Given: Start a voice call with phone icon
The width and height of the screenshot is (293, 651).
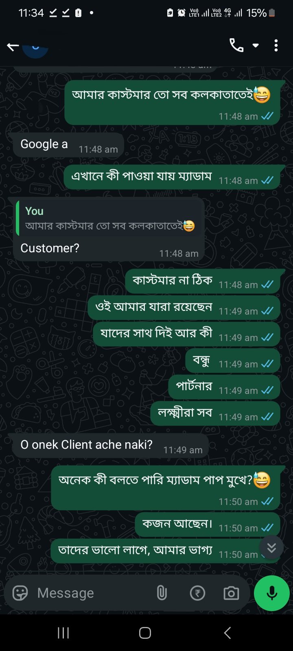Looking at the screenshot, I should tap(236, 46).
